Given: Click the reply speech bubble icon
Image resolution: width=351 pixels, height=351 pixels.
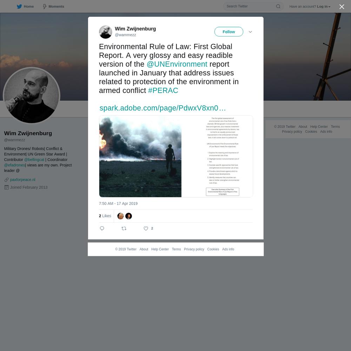Looking at the screenshot, I should pyautogui.click(x=102, y=229).
